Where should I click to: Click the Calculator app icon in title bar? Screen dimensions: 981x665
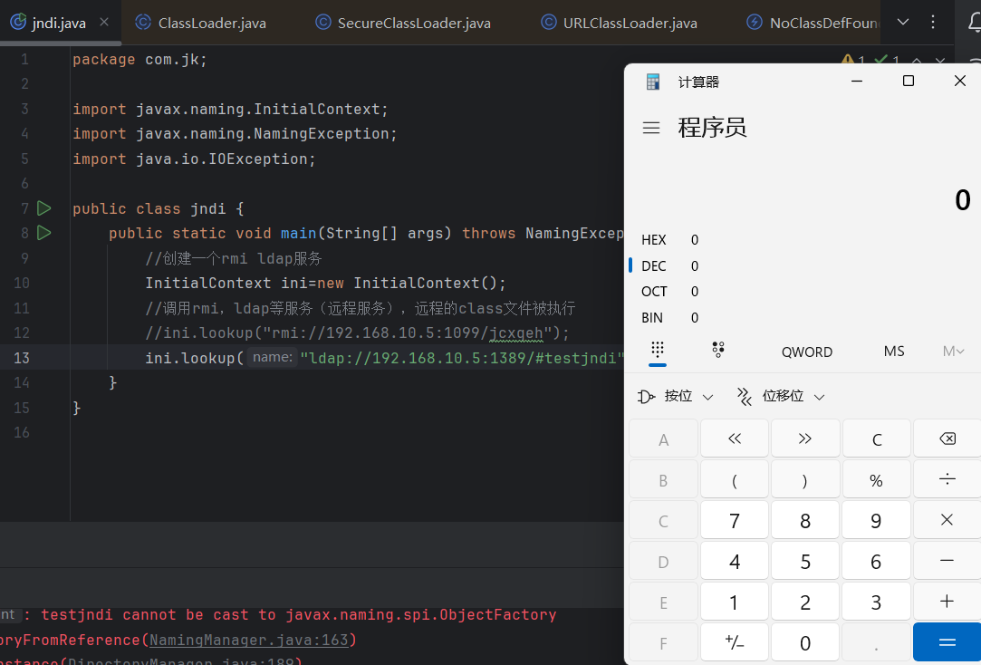(652, 82)
